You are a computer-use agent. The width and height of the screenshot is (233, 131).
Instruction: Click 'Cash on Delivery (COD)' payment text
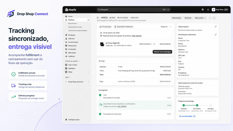pyautogui.click(x=126, y=82)
